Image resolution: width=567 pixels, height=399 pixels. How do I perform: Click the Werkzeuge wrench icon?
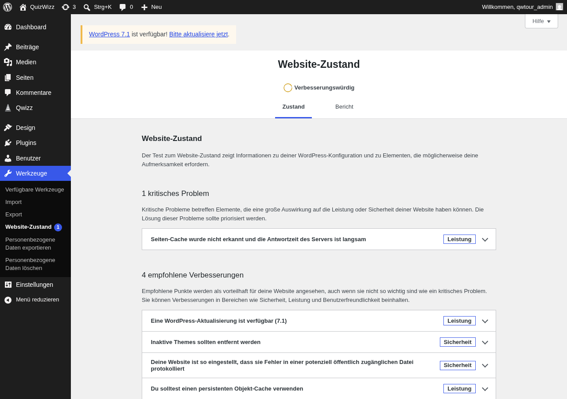coord(8,173)
